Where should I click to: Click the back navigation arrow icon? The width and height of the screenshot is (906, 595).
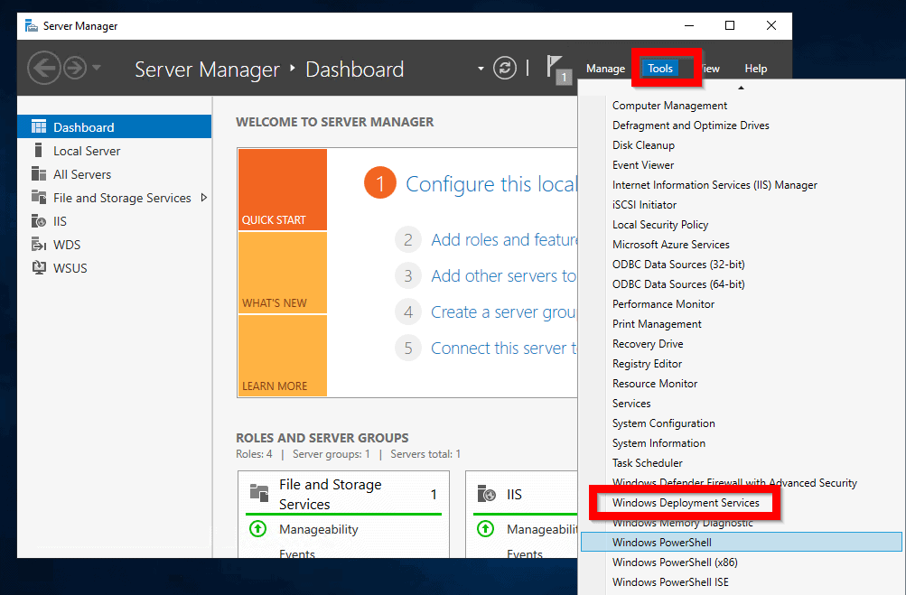[x=44, y=69]
